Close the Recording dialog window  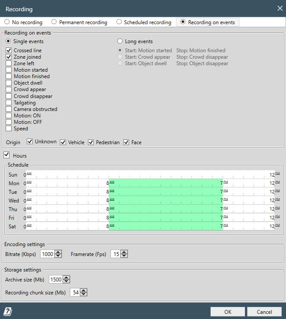279,8
